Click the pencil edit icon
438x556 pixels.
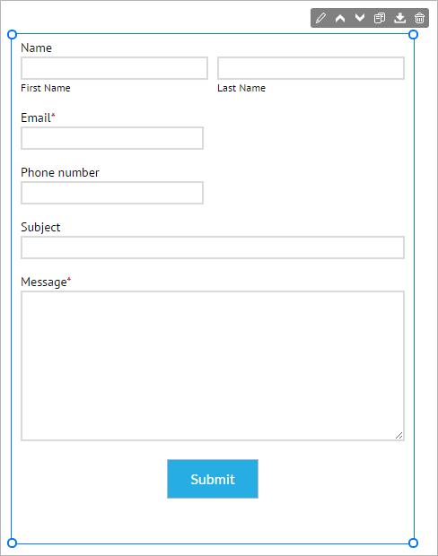320,18
